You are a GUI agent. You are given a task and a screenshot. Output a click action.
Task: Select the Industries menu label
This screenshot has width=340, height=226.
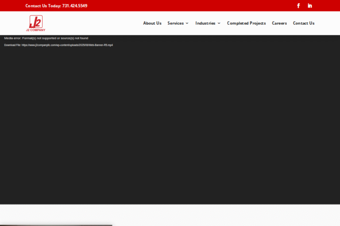[205, 23]
